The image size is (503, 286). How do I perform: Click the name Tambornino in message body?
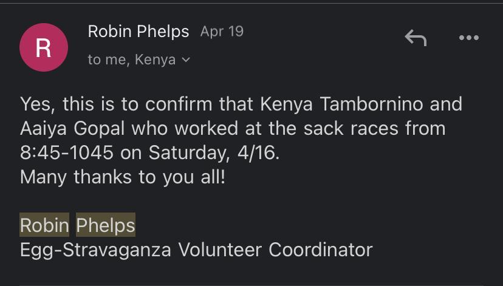(x=370, y=104)
